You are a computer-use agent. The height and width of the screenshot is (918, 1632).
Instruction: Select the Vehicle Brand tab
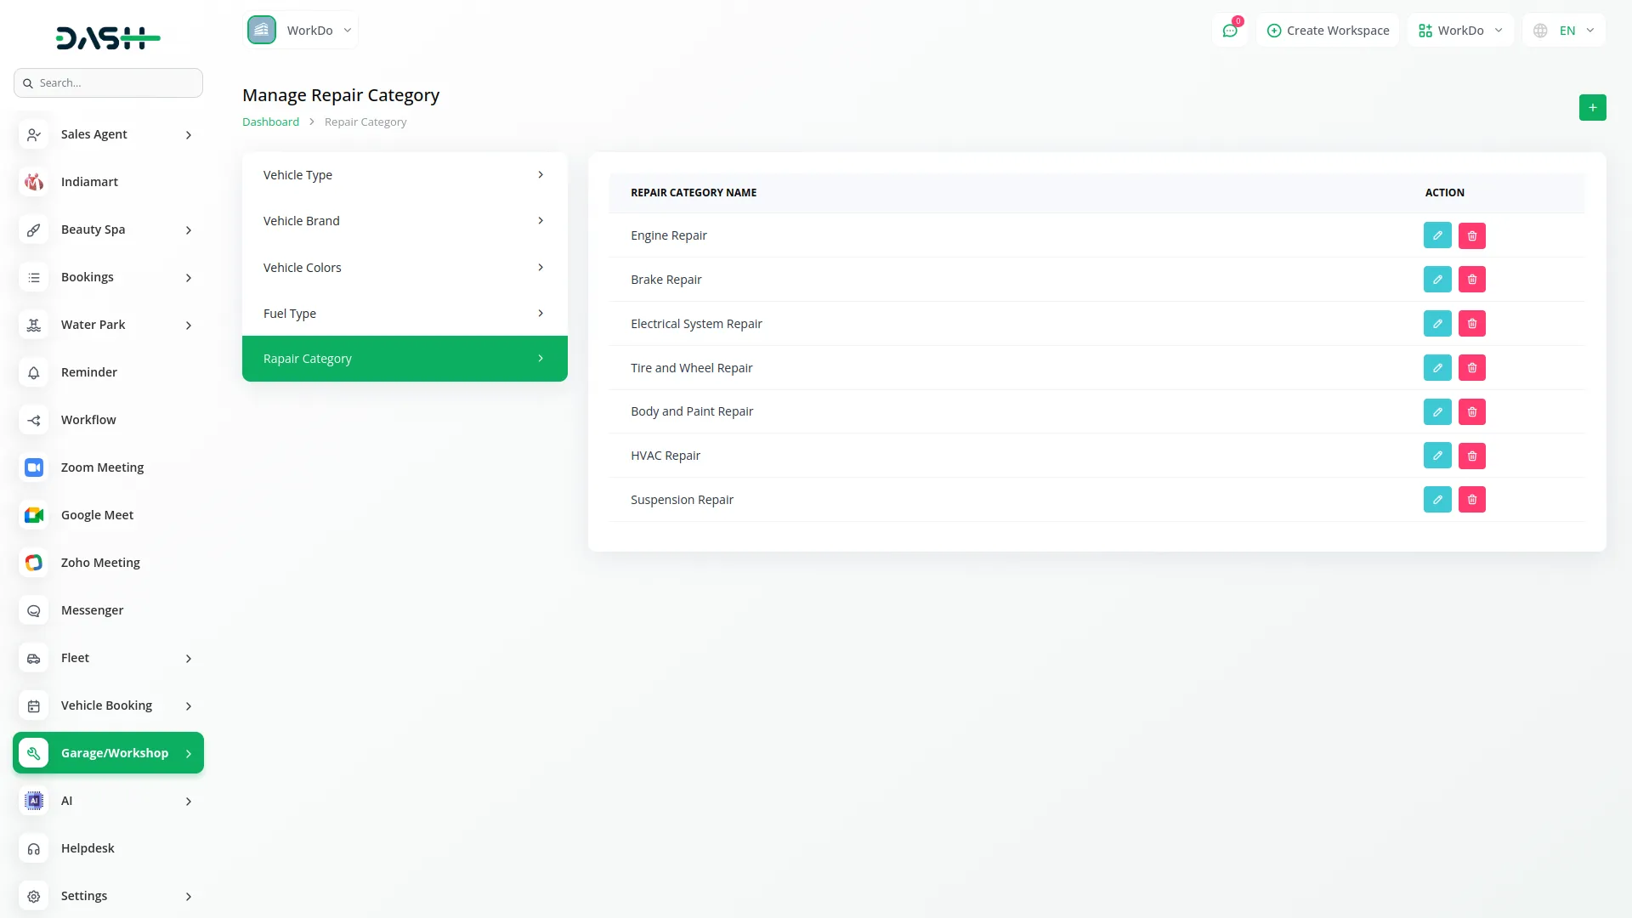[404, 221]
